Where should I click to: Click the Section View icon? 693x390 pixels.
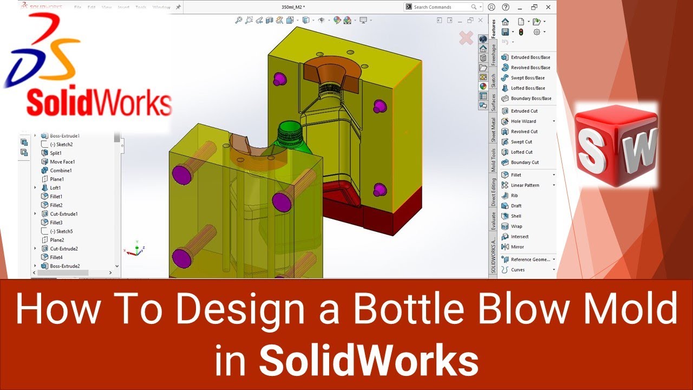point(270,20)
